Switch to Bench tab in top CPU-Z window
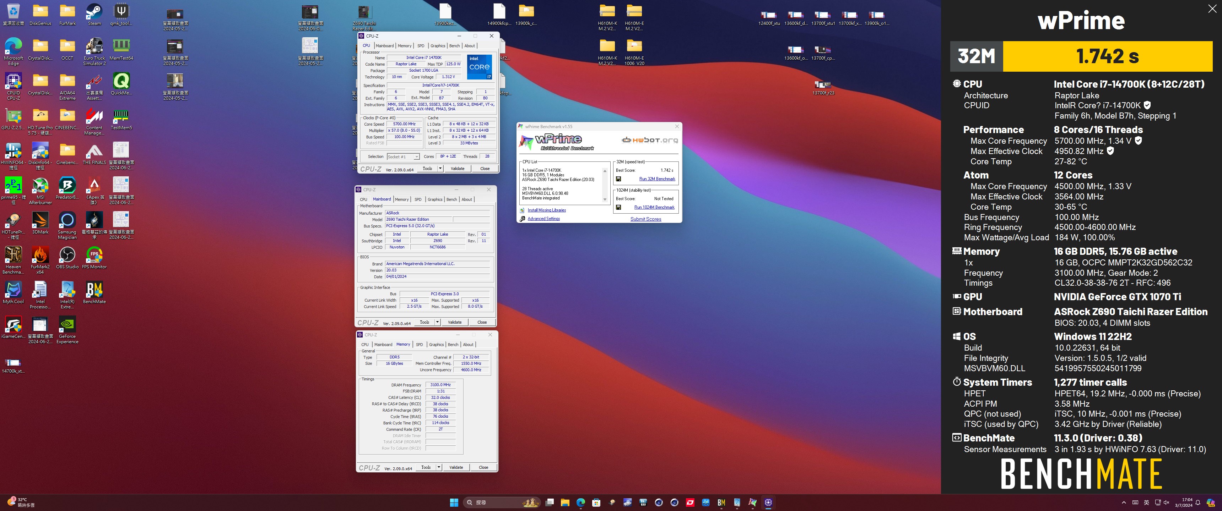 pyautogui.click(x=454, y=46)
